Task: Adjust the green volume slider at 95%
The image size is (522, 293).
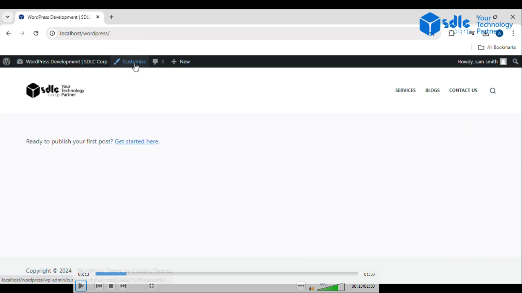Action: (331, 287)
